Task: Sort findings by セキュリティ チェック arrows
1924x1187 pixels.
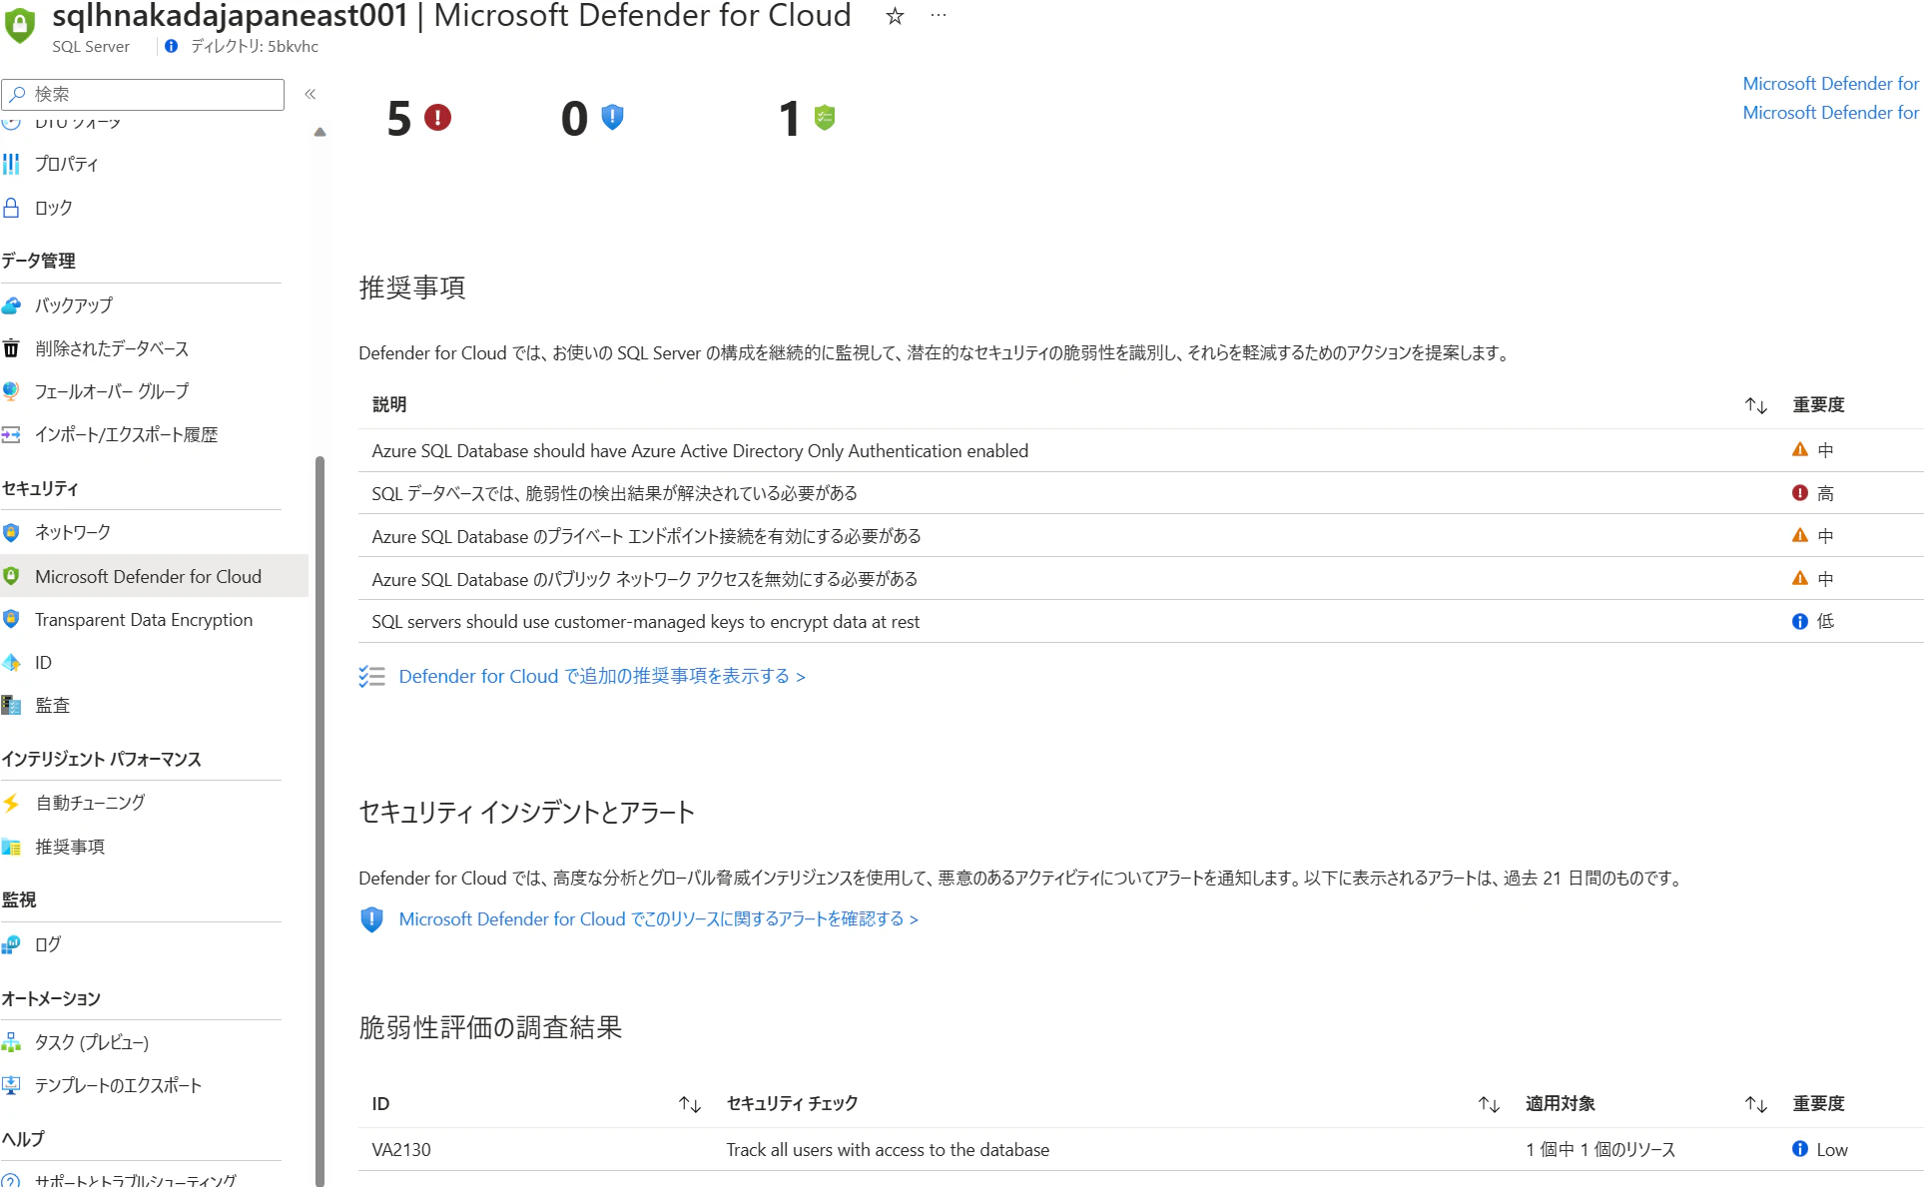Action: [x=1489, y=1103]
